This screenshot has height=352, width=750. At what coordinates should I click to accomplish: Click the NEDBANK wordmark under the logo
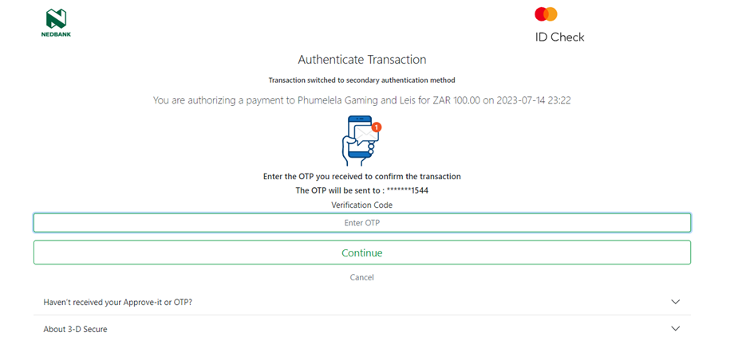[x=56, y=34]
